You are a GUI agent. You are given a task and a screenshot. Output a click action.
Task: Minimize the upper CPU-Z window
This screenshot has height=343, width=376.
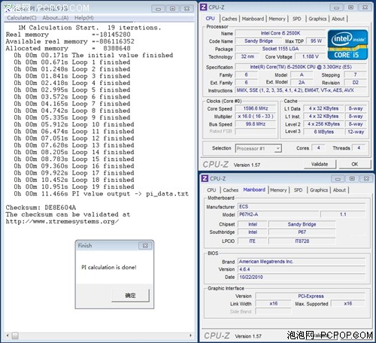(x=337, y=8)
